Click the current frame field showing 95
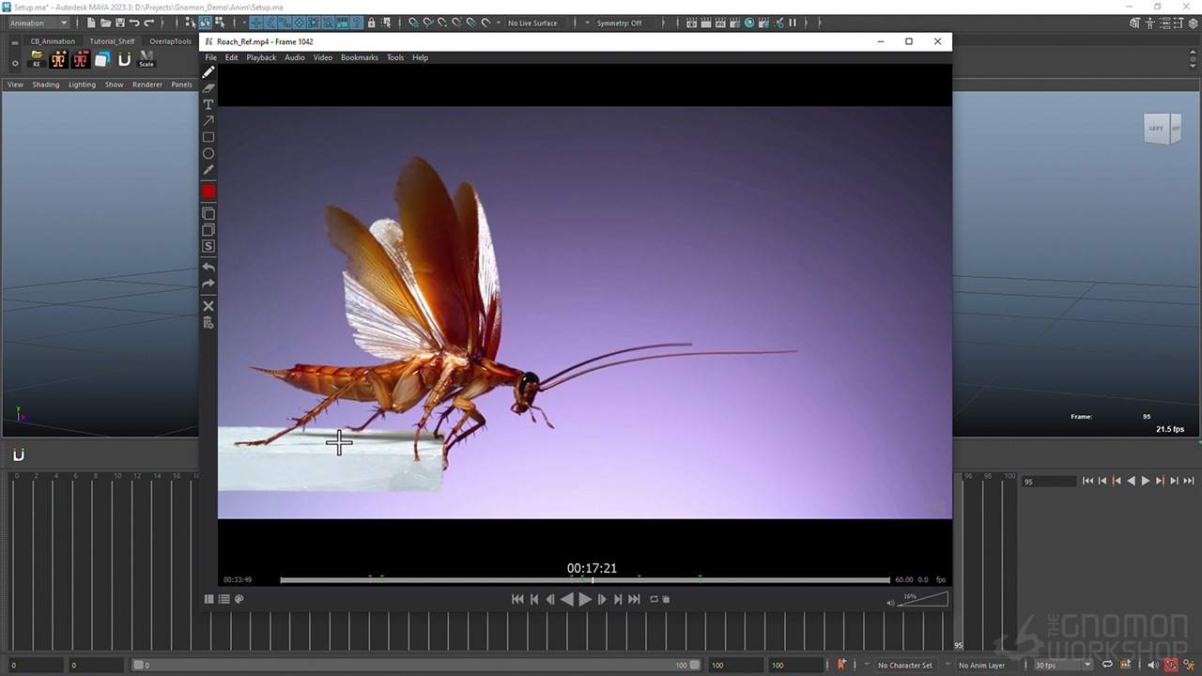Image resolution: width=1202 pixels, height=676 pixels. [1048, 481]
